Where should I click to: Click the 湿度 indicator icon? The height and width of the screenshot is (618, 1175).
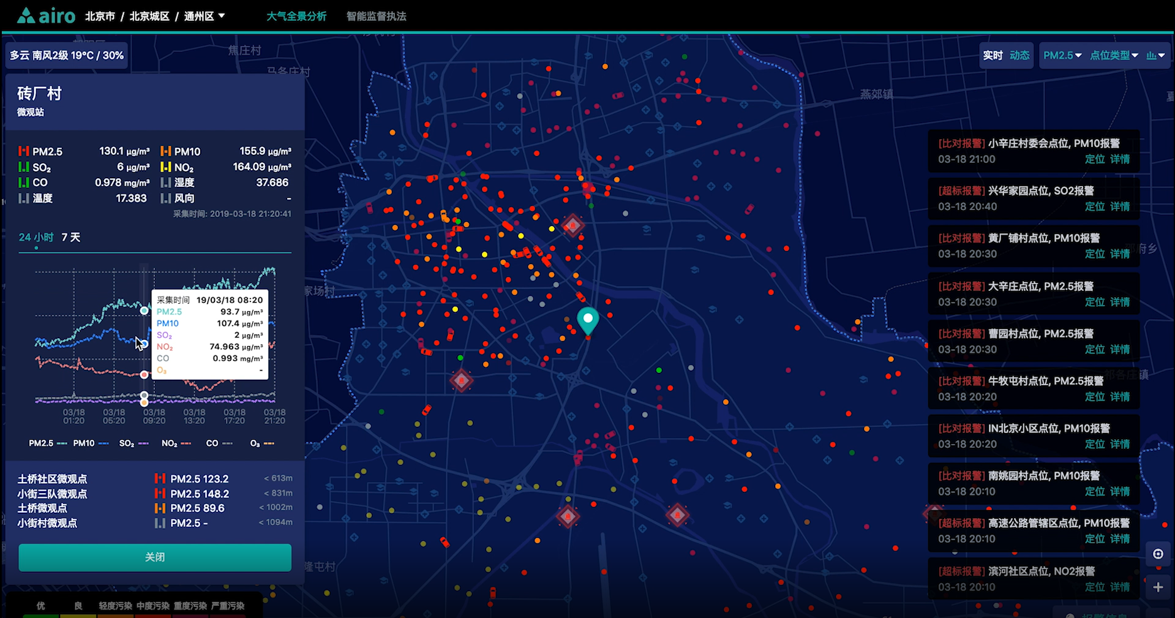(x=165, y=183)
